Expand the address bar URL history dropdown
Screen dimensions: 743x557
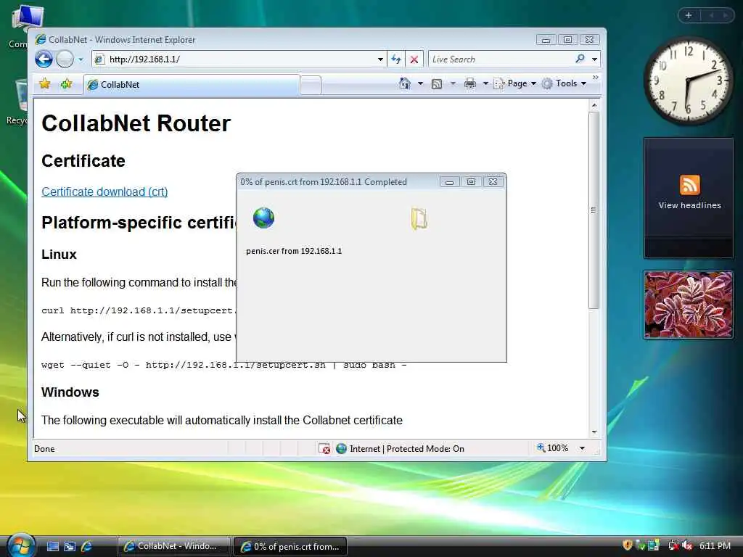(x=380, y=59)
